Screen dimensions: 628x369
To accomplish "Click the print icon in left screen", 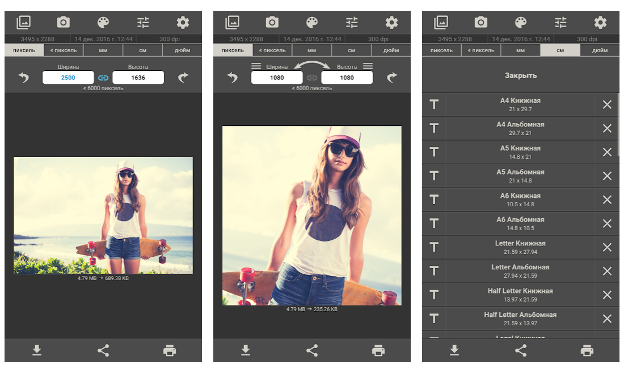I will [x=170, y=351].
